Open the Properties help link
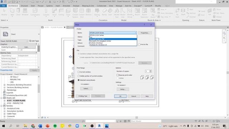229x129 pixels. click(6, 70)
